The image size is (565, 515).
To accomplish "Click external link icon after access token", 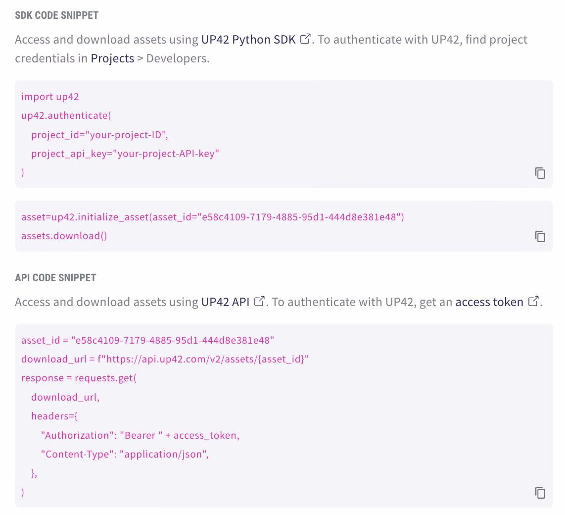I will pos(533,301).
